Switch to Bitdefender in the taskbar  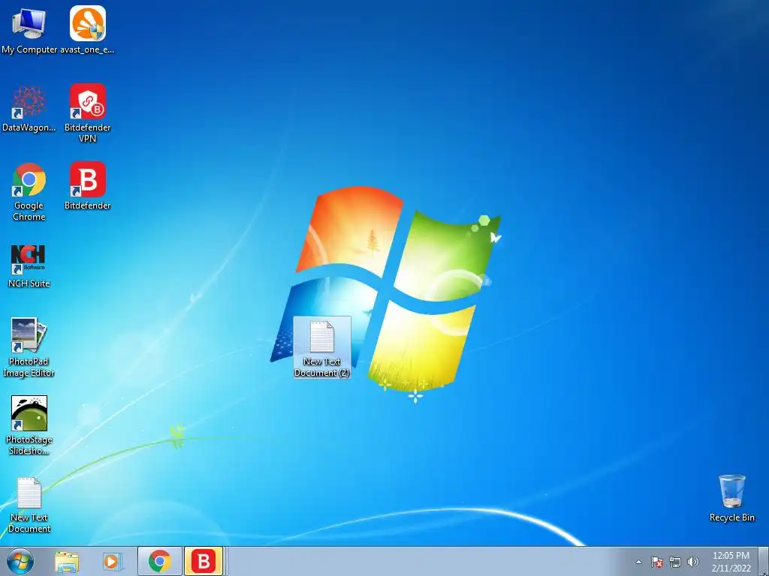click(x=204, y=561)
